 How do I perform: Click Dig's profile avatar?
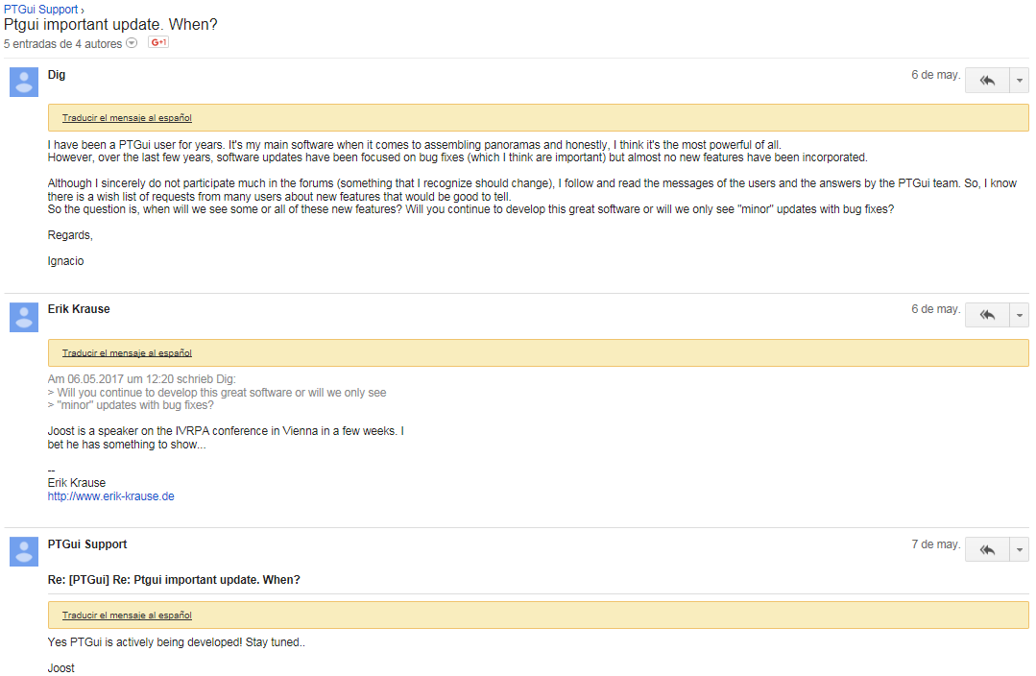pos(24,82)
